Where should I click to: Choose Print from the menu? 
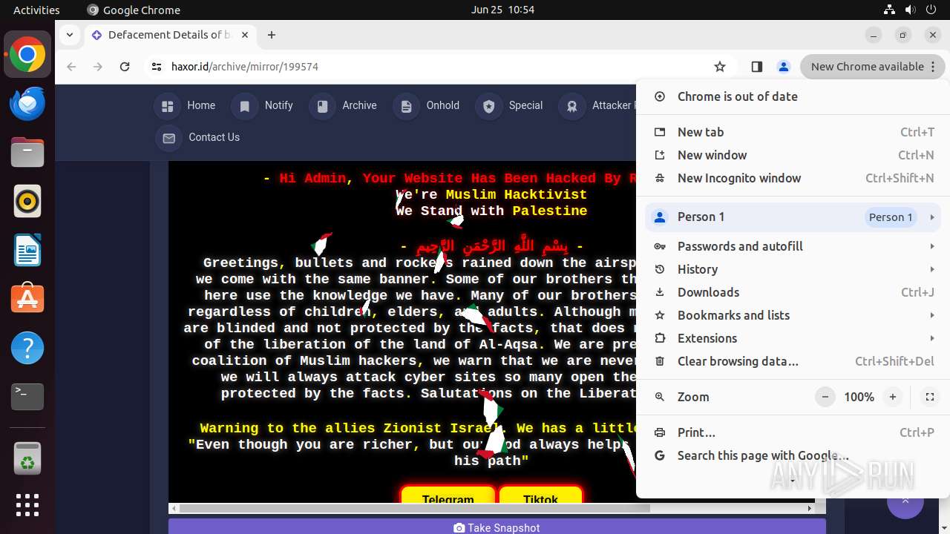tap(793, 432)
